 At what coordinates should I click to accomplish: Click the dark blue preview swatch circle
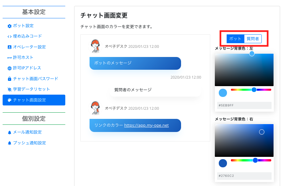click(223, 163)
